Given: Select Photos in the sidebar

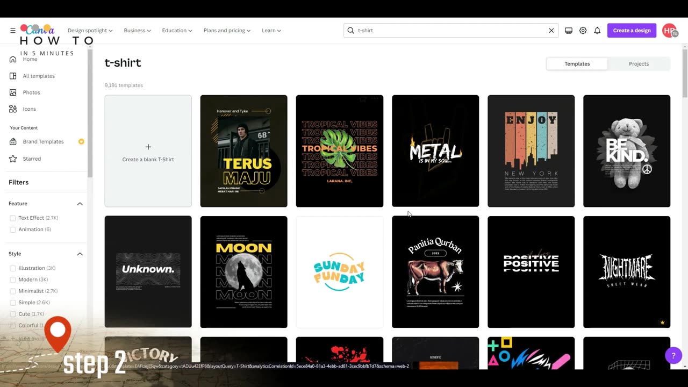Looking at the screenshot, I should point(31,92).
